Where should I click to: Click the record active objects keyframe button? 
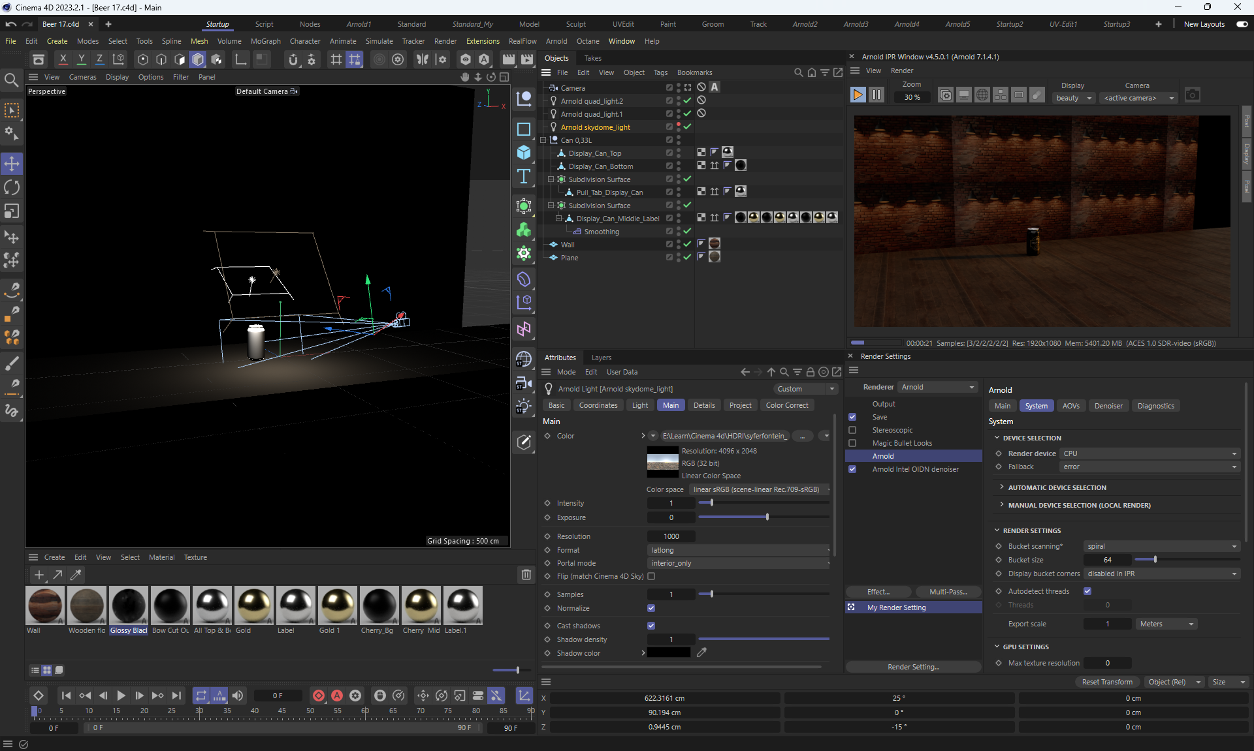coord(319,696)
